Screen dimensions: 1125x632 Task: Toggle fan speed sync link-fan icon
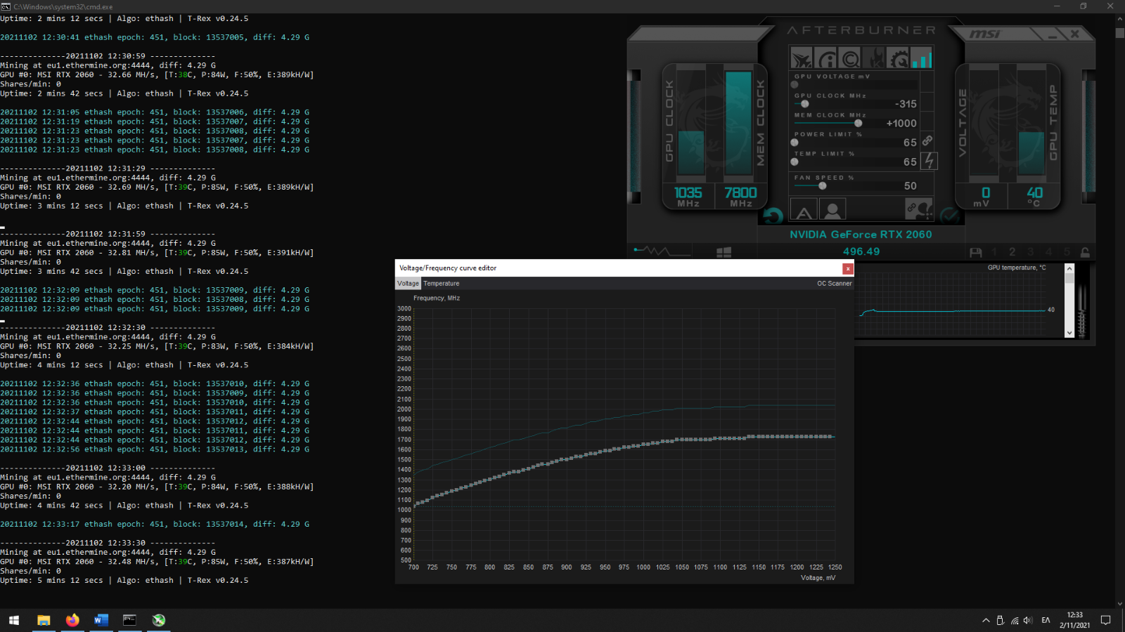(919, 209)
